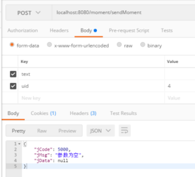Switch to the Authorization tab
This screenshot has height=177, width=195.
23,30
